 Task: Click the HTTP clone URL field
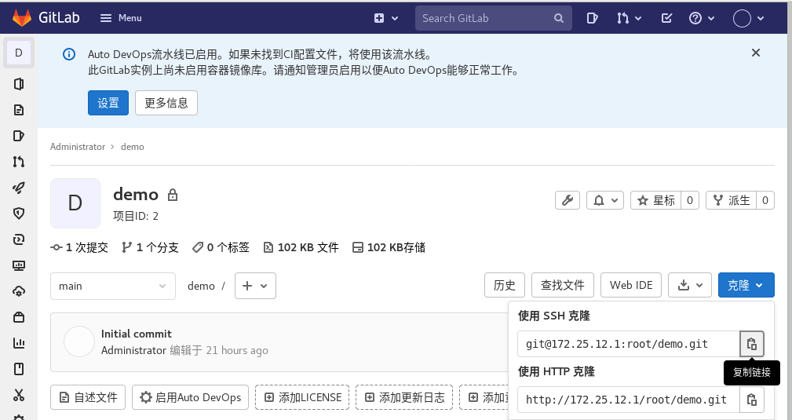629,400
